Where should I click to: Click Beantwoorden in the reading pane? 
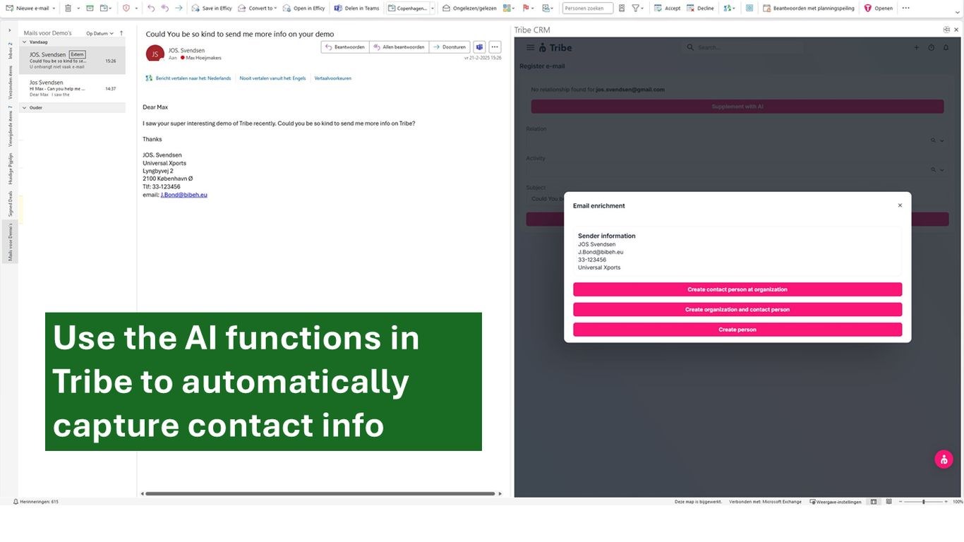tap(345, 47)
